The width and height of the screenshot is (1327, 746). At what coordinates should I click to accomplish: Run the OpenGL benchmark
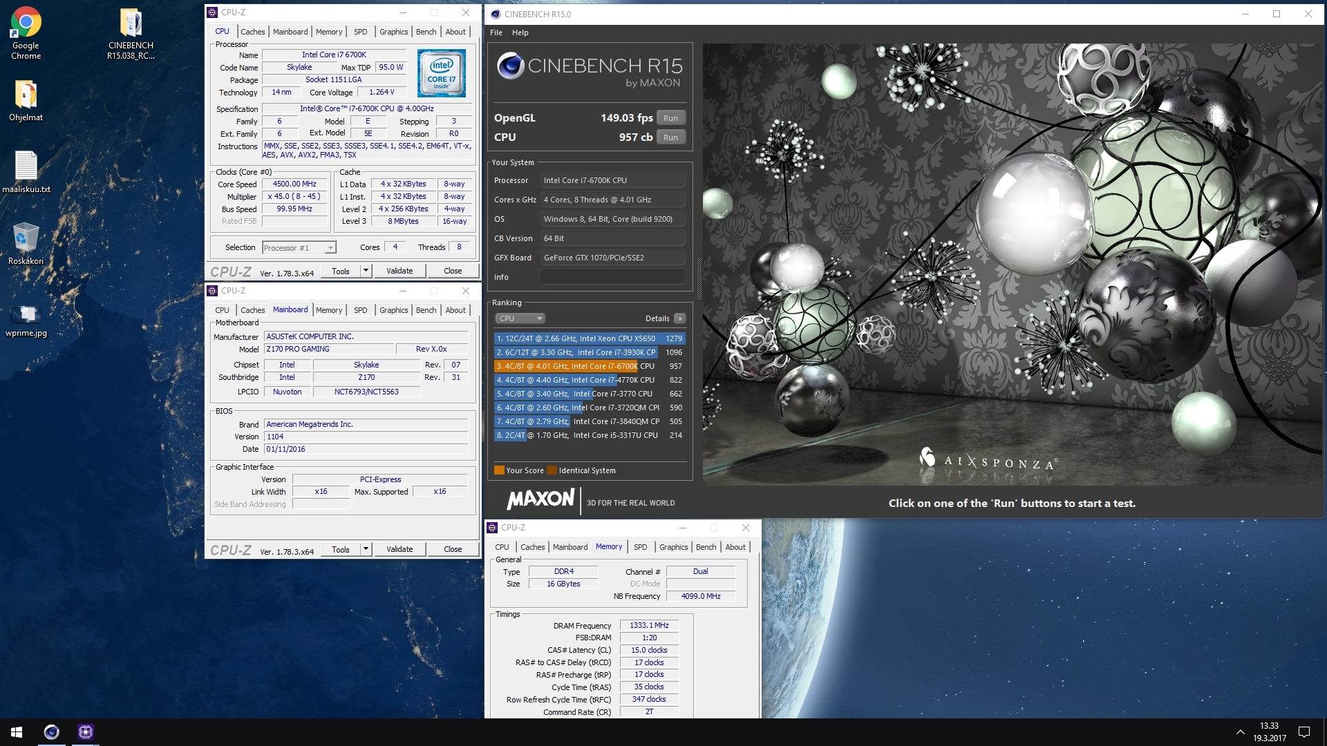(670, 118)
